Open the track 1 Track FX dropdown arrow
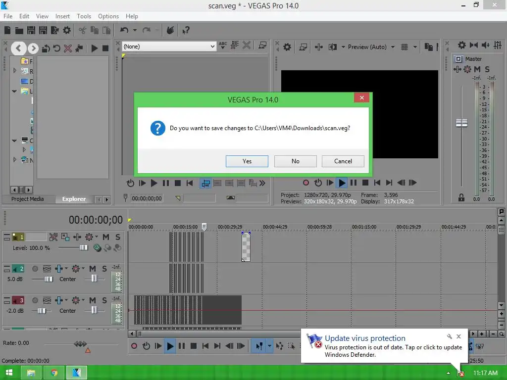Image resolution: width=507 pixels, height=380 pixels. [97, 237]
